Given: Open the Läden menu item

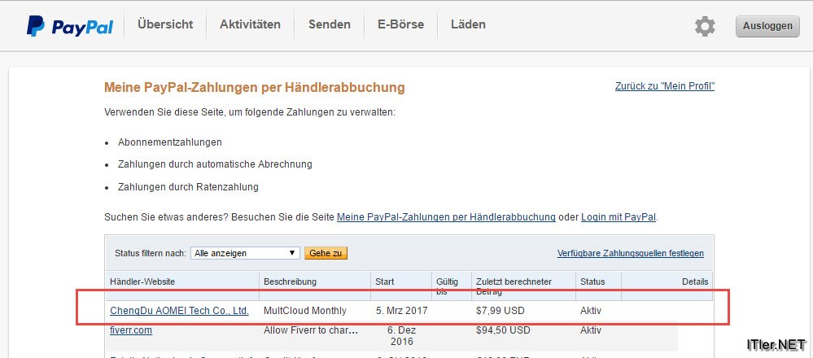Looking at the screenshot, I should pyautogui.click(x=468, y=24).
